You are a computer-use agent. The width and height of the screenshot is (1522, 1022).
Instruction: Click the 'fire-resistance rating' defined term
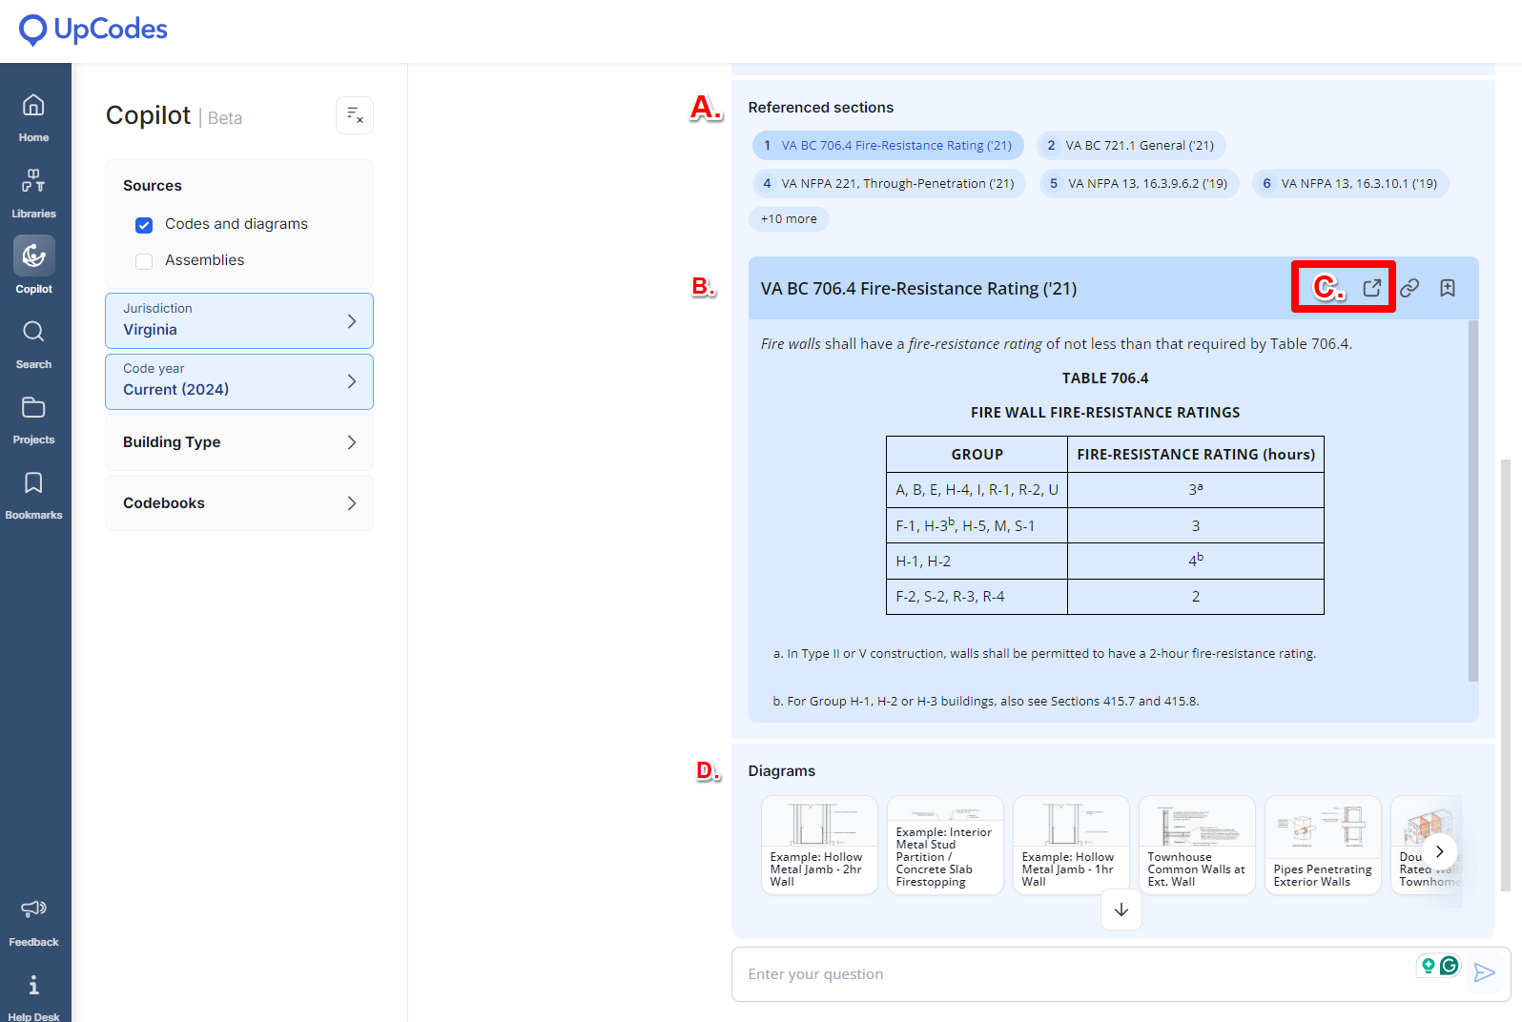[975, 344]
